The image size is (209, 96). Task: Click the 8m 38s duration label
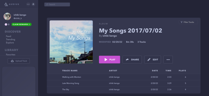click(130, 42)
